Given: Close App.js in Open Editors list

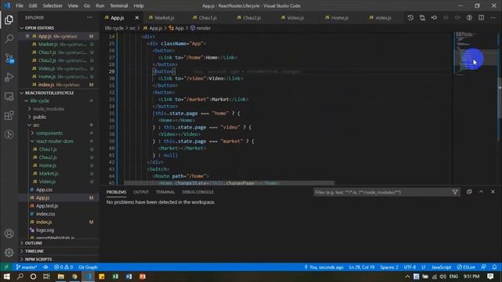Looking at the screenshot, I should point(27,36).
